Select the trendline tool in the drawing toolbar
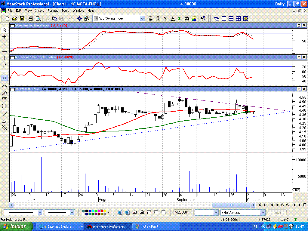The width and height of the screenshot is (308, 231). pos(4,45)
